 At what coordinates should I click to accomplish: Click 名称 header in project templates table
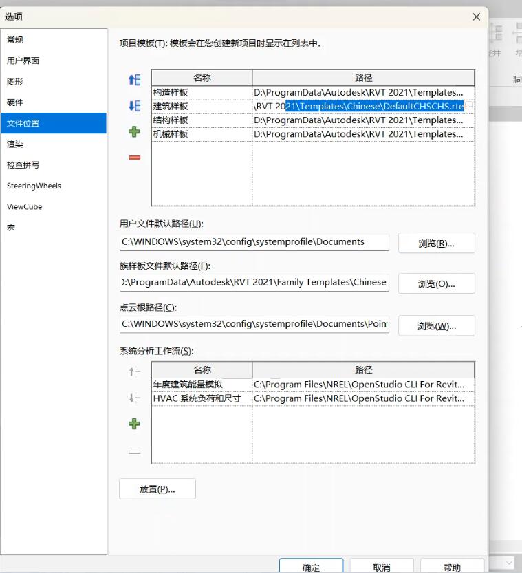coord(202,78)
